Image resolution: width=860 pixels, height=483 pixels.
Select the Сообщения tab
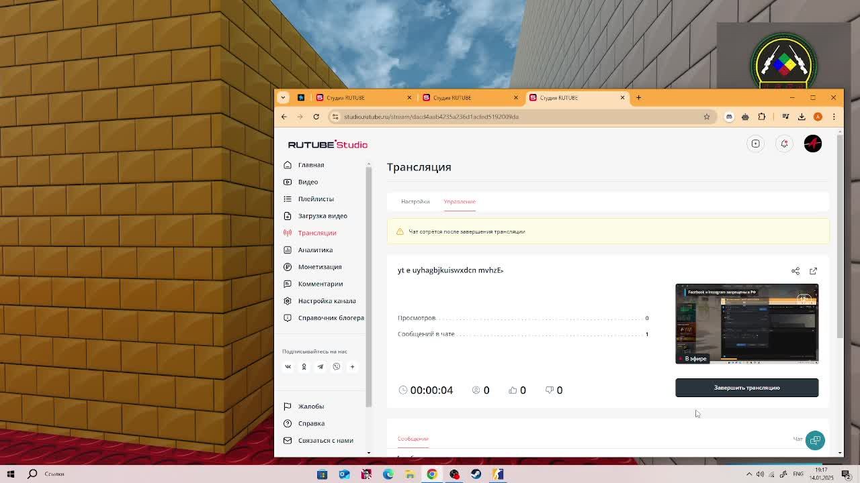click(413, 439)
